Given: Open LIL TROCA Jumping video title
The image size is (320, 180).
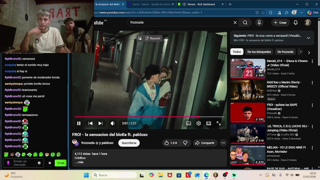Looking at the screenshot, I should pyautogui.click(x=288, y=128).
